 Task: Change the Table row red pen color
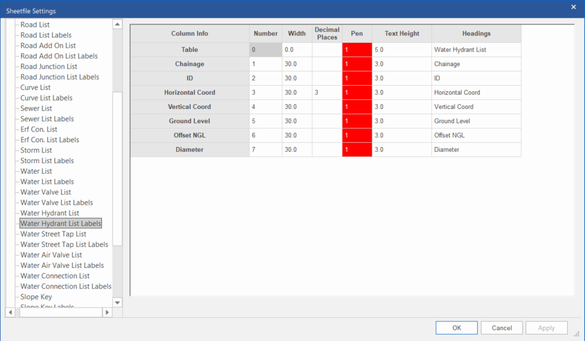[357, 50]
